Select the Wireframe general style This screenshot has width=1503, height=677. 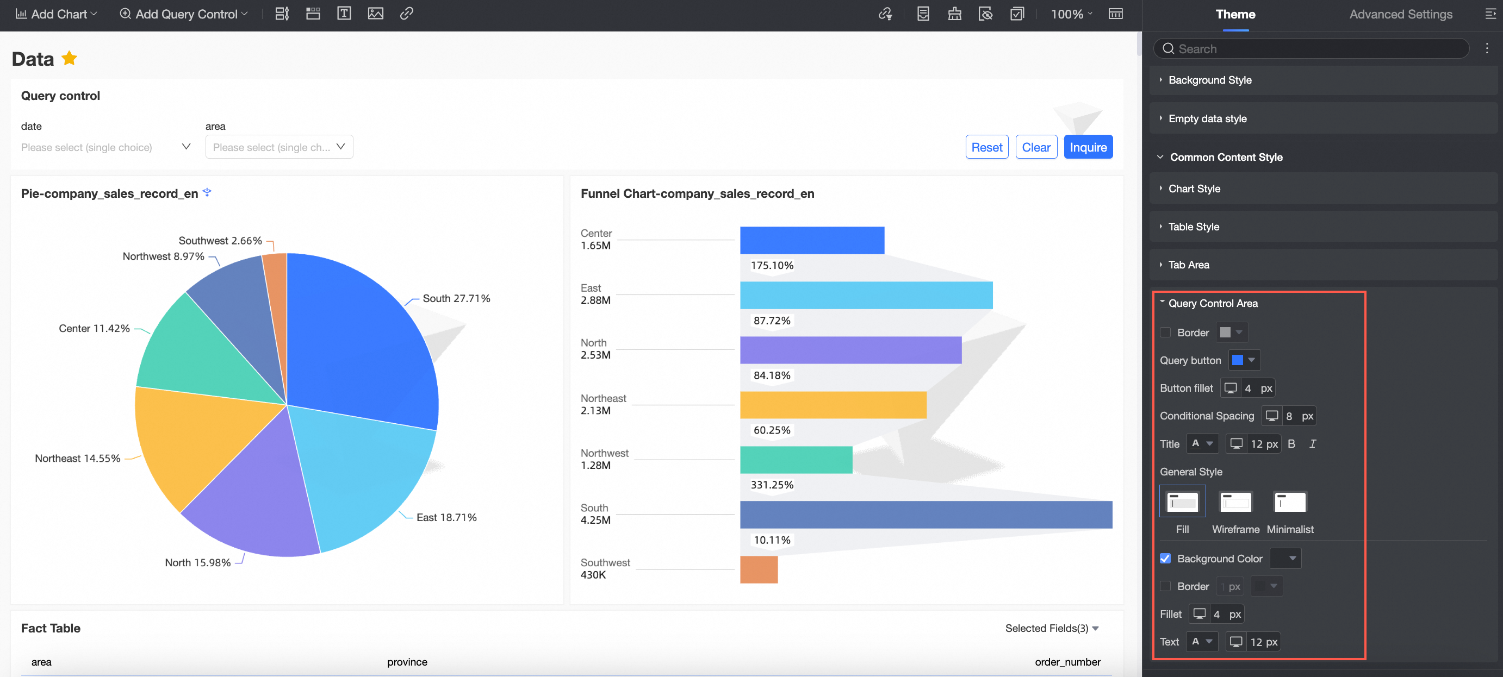pyautogui.click(x=1235, y=502)
